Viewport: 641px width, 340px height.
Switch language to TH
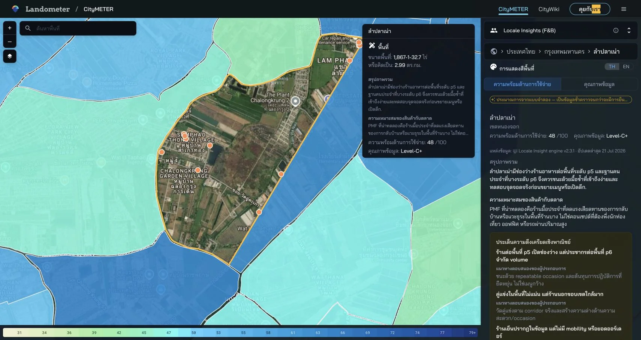click(612, 67)
